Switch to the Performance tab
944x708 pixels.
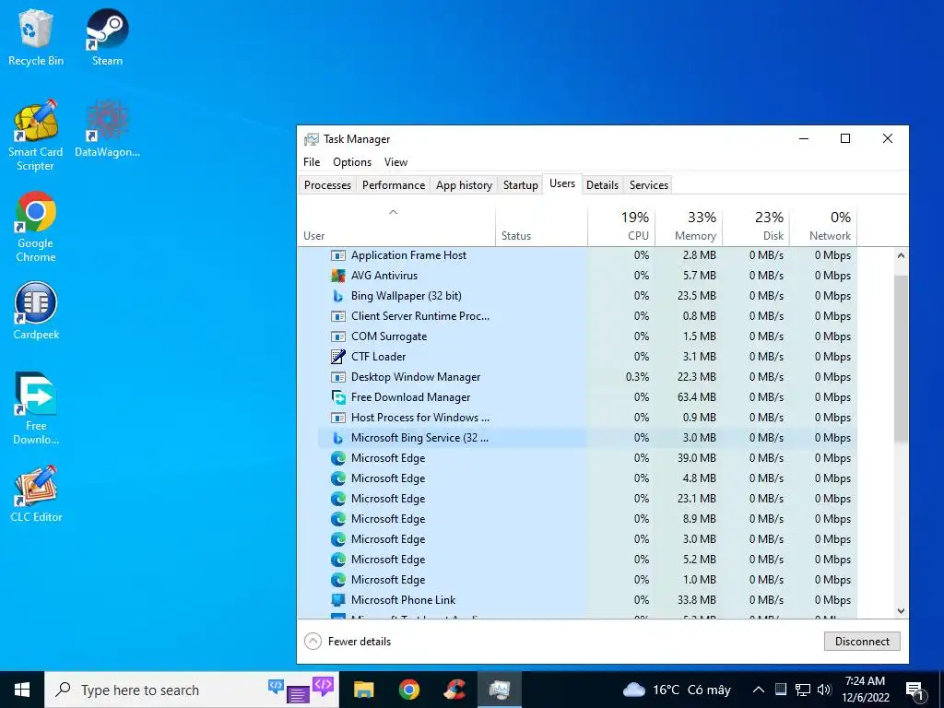(x=393, y=185)
